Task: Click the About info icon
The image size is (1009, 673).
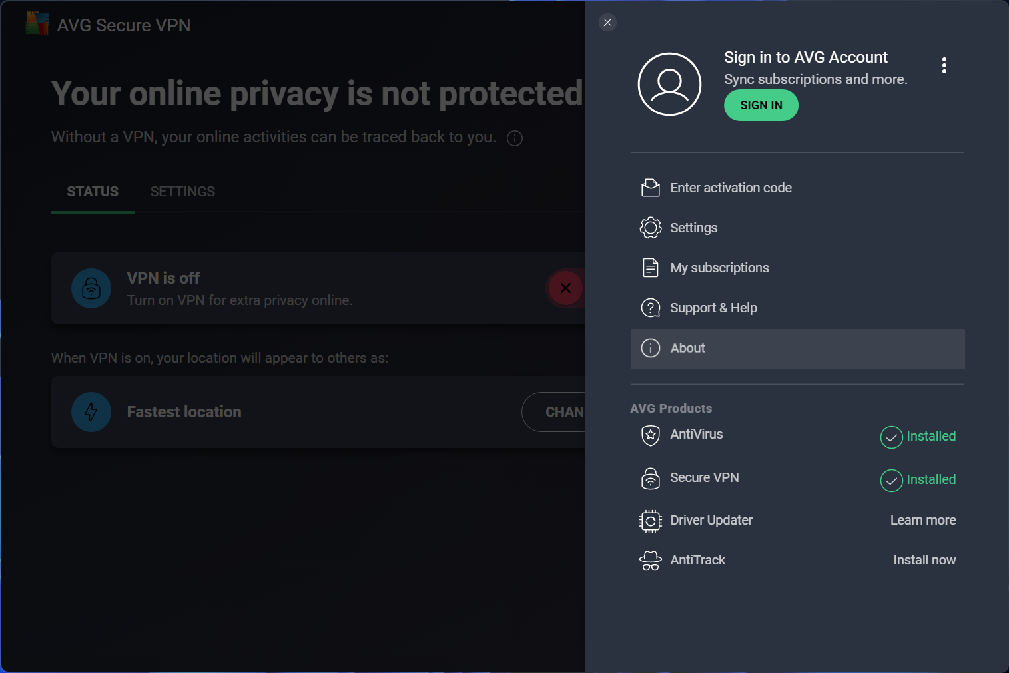Action: tap(651, 348)
